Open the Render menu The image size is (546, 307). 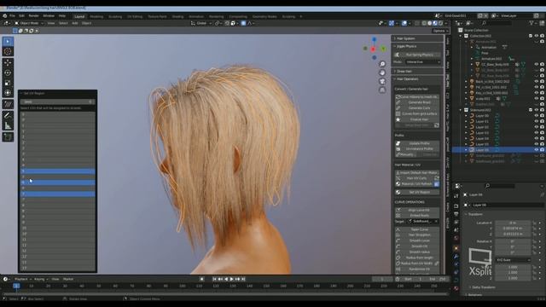(x=34, y=16)
